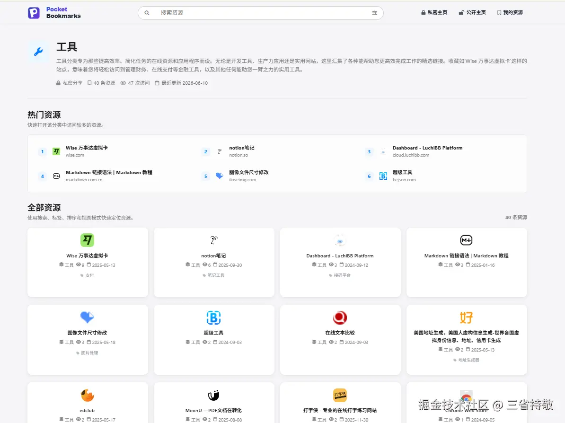565x423 pixels.
Task: Click blue B icon on 超级工具 card
Action: point(214,317)
